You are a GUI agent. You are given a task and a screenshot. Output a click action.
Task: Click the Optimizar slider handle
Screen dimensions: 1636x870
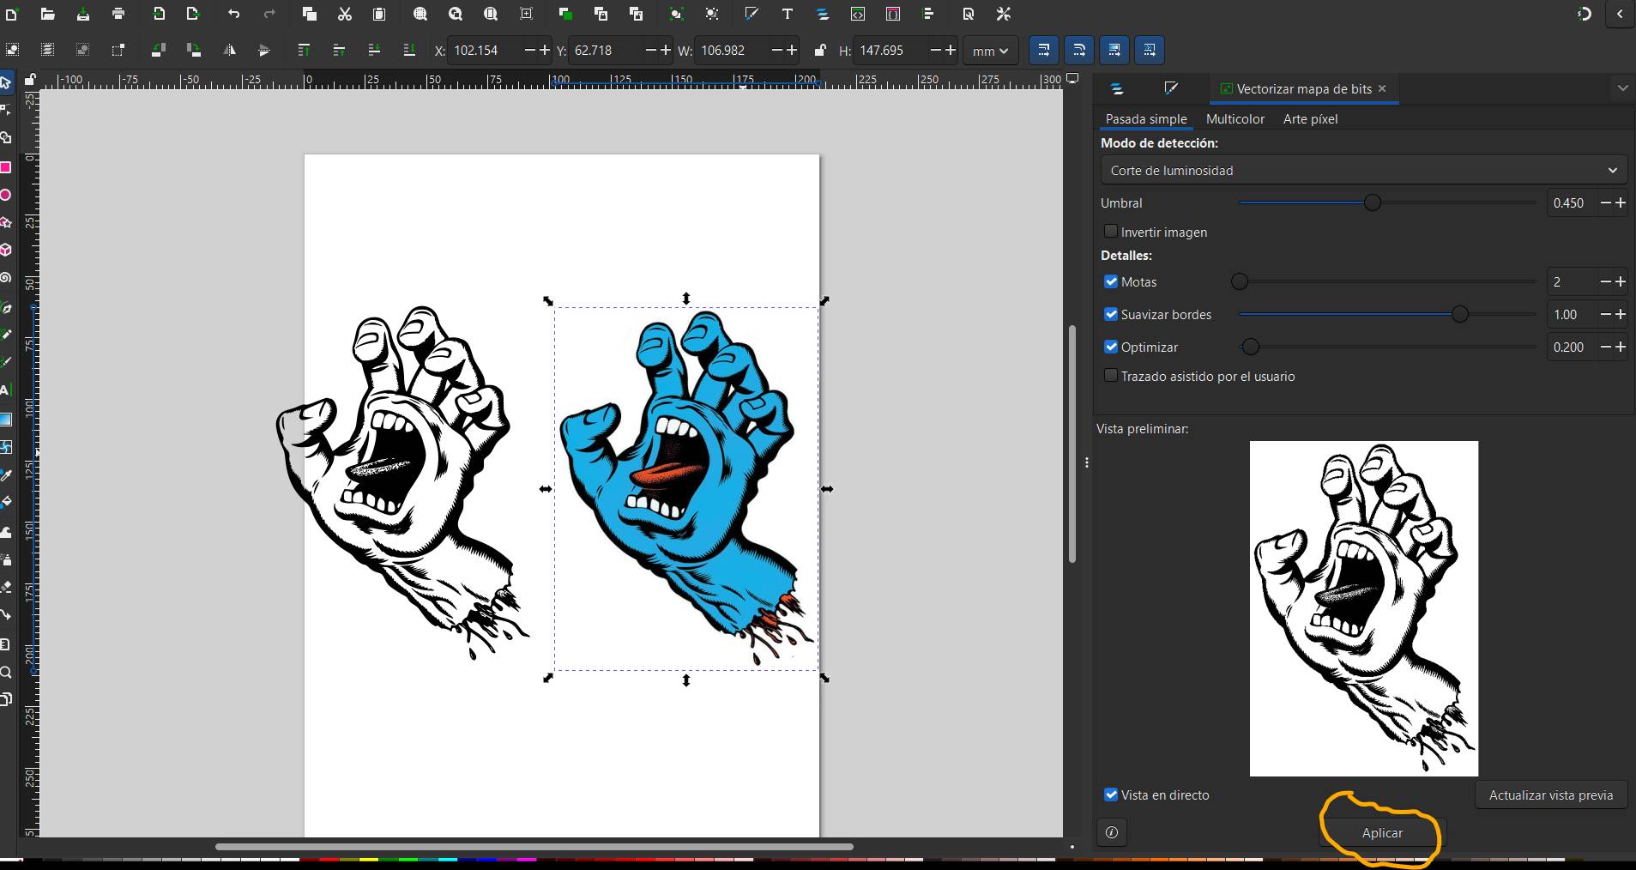1250,347
